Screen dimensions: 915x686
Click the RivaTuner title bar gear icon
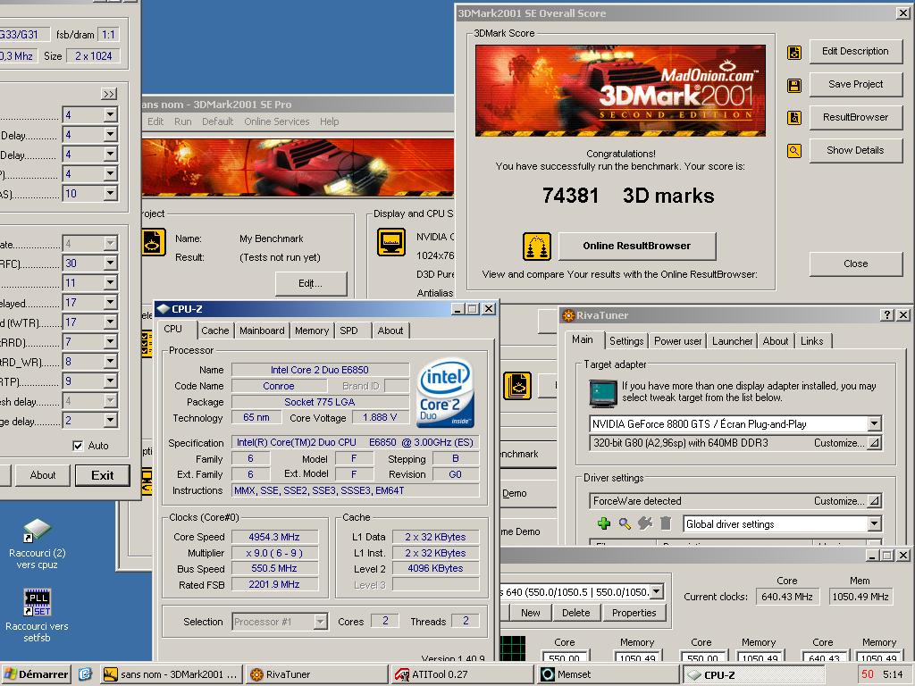(x=567, y=315)
